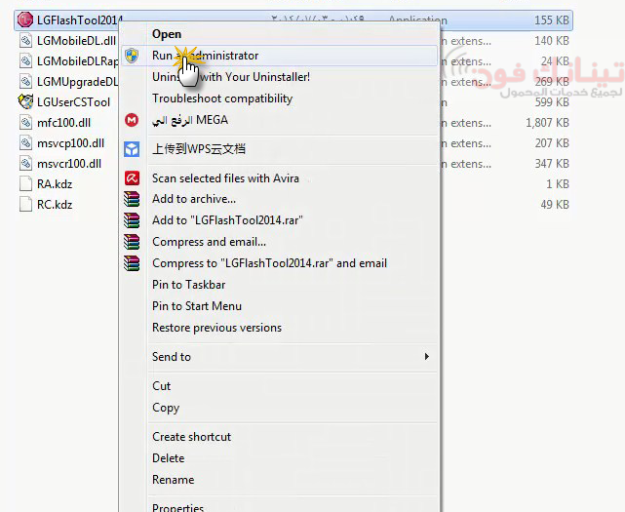
Task: Choose the MEGA upload menu entry
Action: tap(190, 120)
